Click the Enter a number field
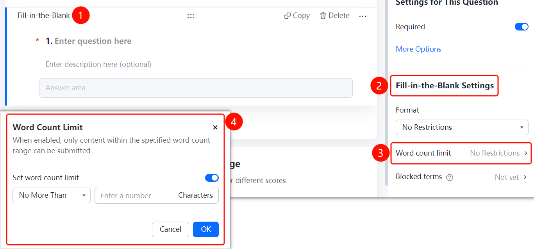 pos(157,195)
